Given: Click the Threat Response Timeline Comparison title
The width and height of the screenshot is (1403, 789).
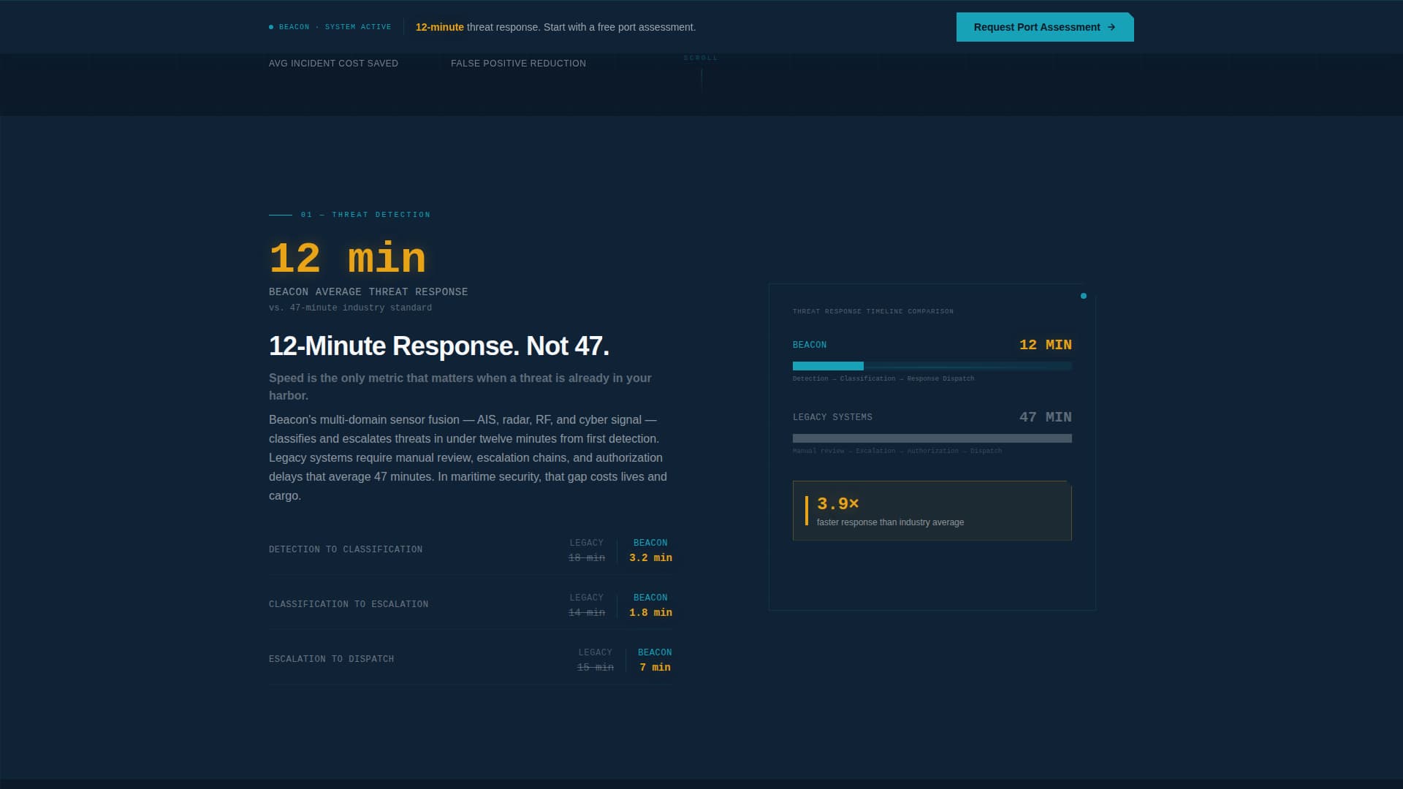Looking at the screenshot, I should click(x=872, y=311).
